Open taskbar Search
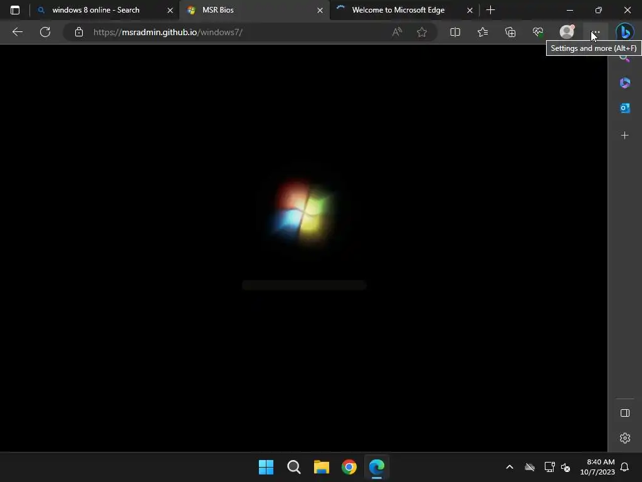The width and height of the screenshot is (642, 482). [x=293, y=467]
